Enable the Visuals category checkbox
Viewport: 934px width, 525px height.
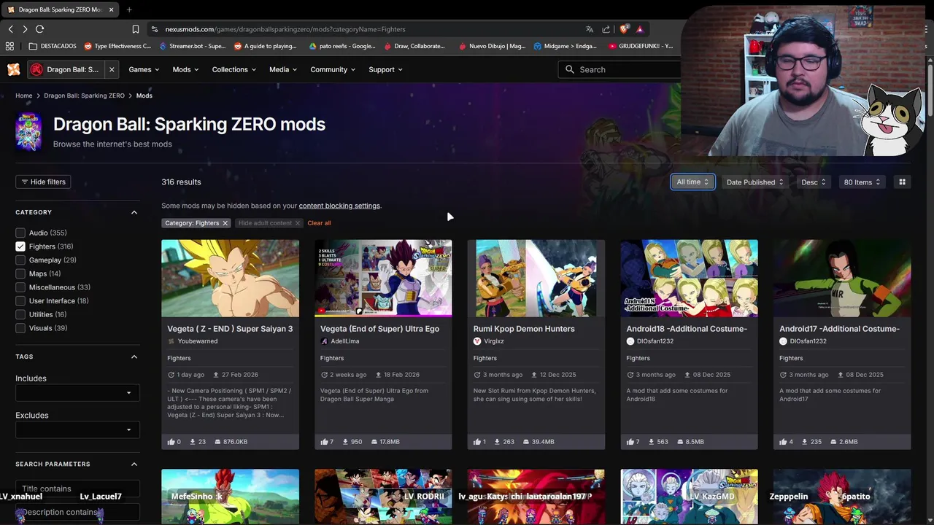(20, 328)
